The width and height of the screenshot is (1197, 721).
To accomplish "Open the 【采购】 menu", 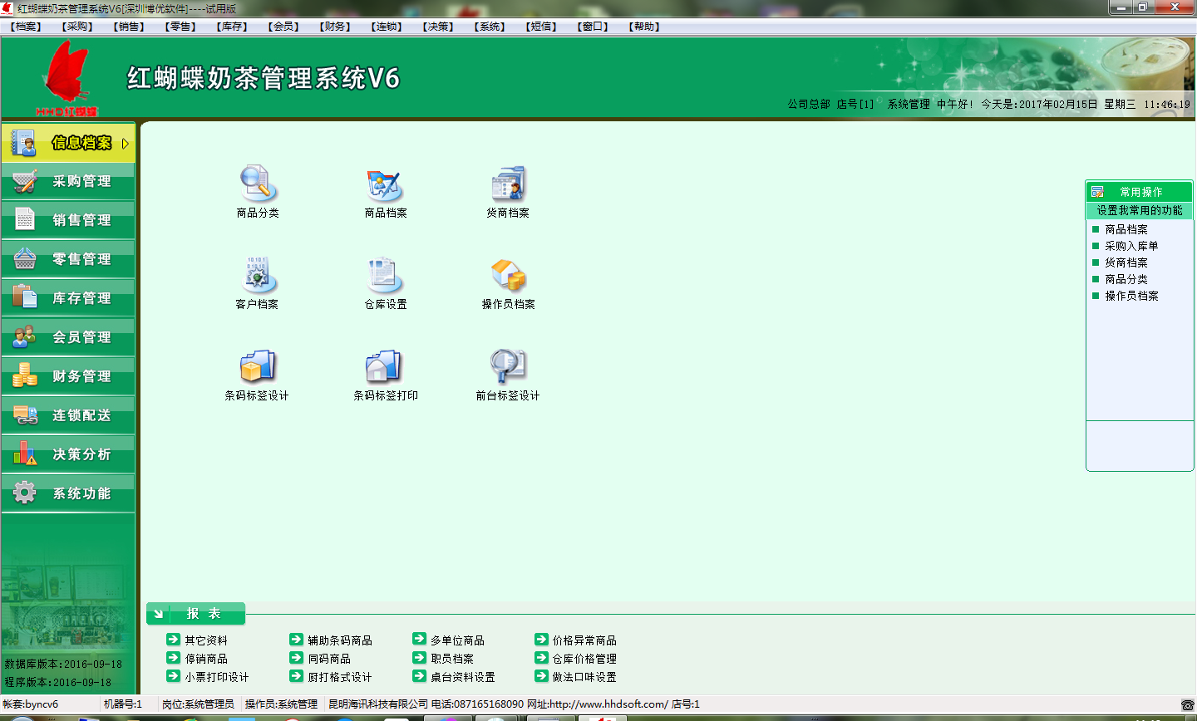I will coord(78,27).
